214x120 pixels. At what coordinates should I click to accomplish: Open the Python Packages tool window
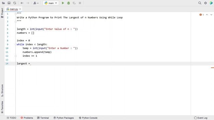[x=64, y=118]
